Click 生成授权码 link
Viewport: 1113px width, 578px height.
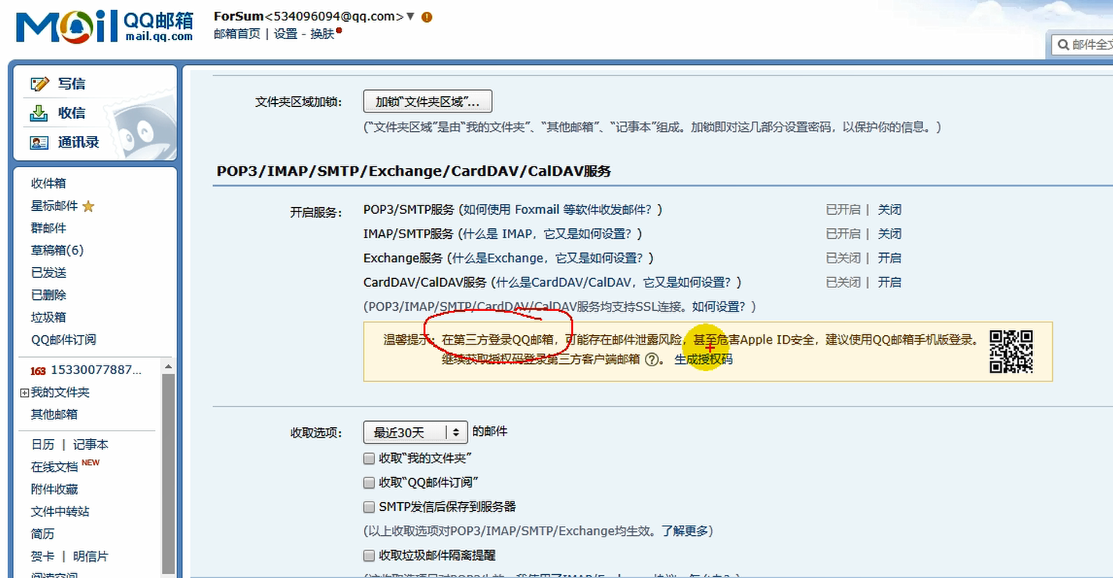pyautogui.click(x=703, y=359)
